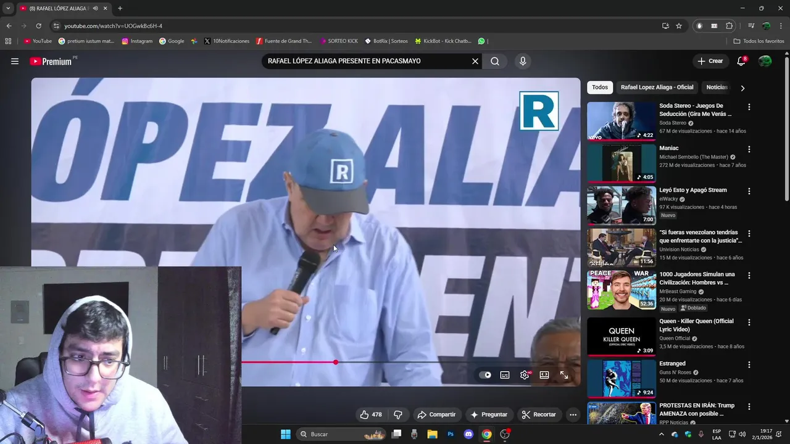
Task: Open a new tab with the plus button
Action: tap(120, 8)
